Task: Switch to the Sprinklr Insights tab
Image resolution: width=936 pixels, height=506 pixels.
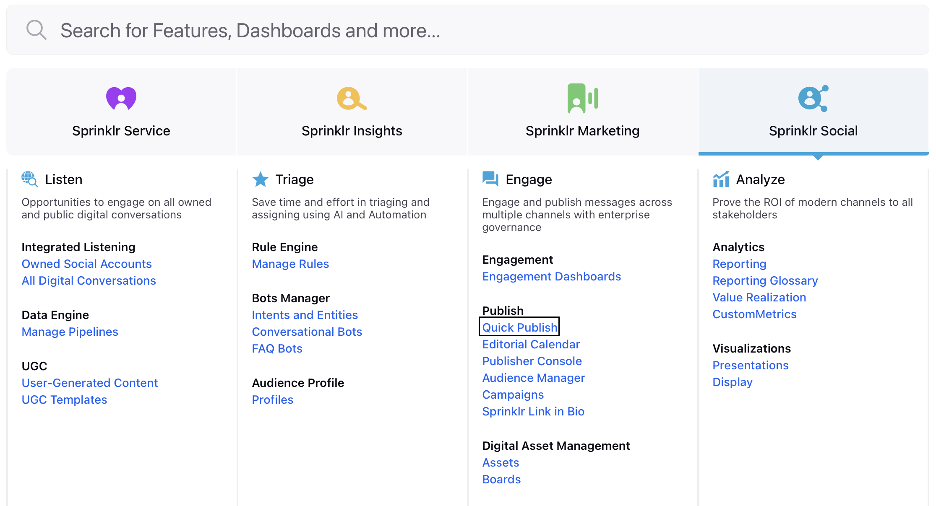Action: tap(352, 112)
